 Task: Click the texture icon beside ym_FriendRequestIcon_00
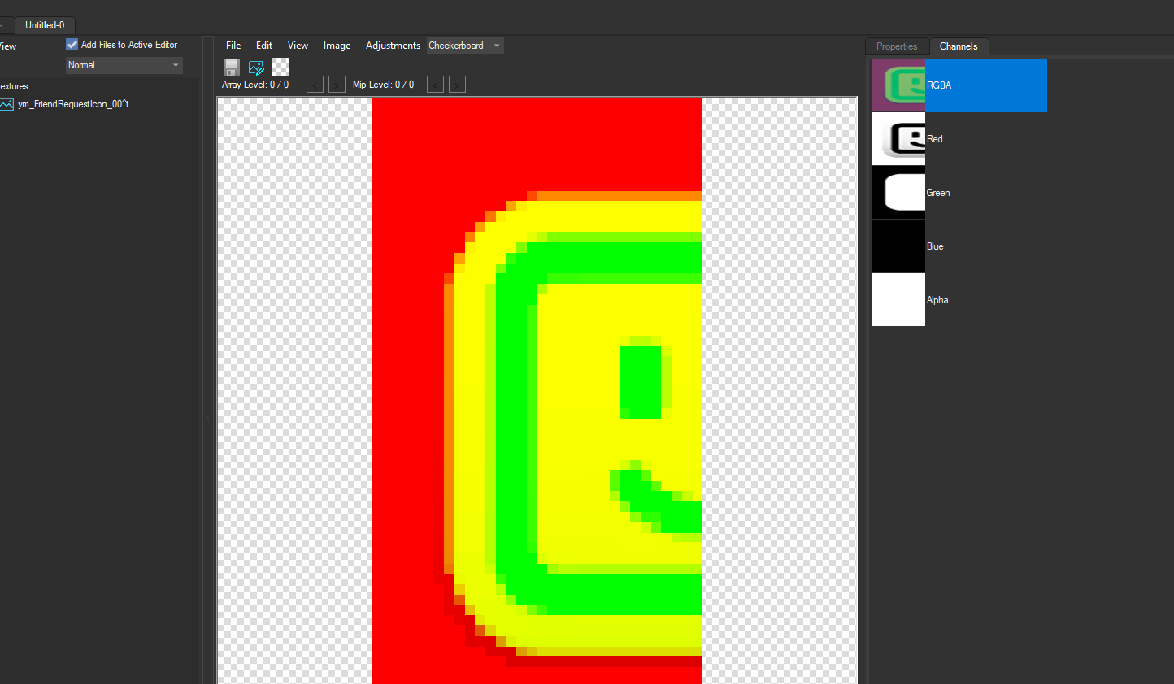7,104
